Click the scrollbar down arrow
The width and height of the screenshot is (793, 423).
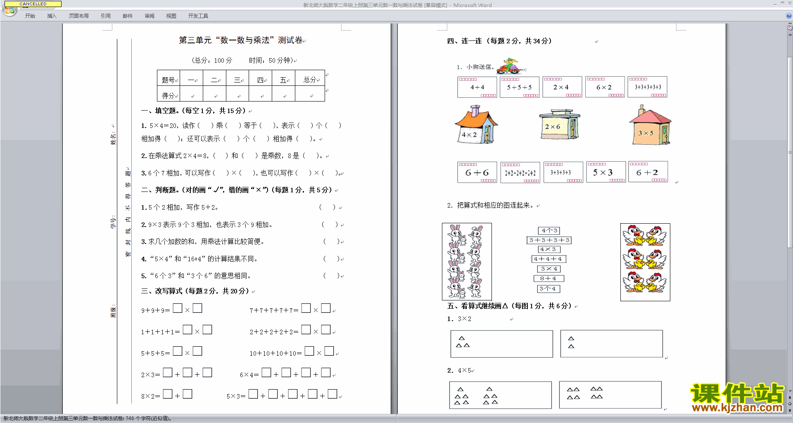click(x=790, y=391)
